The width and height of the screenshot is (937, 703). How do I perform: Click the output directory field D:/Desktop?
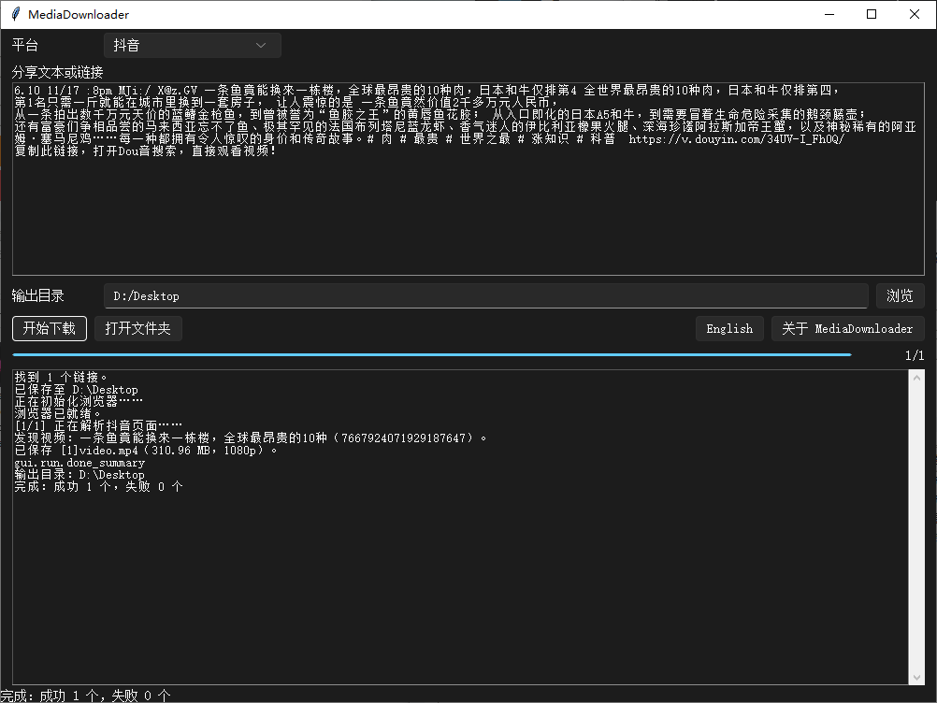coord(486,296)
